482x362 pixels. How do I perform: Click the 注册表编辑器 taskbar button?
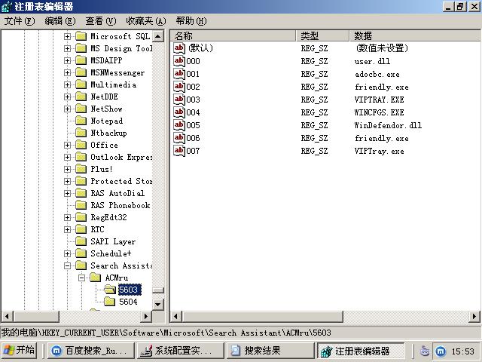point(360,351)
